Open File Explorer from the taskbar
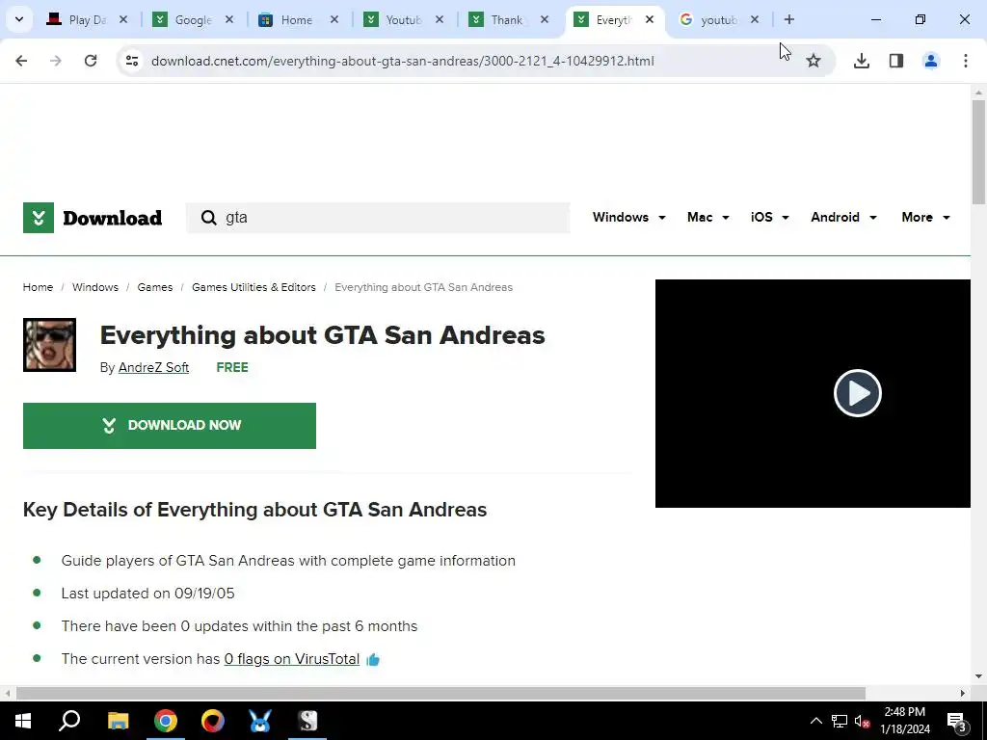Image resolution: width=987 pixels, height=740 pixels. (x=118, y=721)
